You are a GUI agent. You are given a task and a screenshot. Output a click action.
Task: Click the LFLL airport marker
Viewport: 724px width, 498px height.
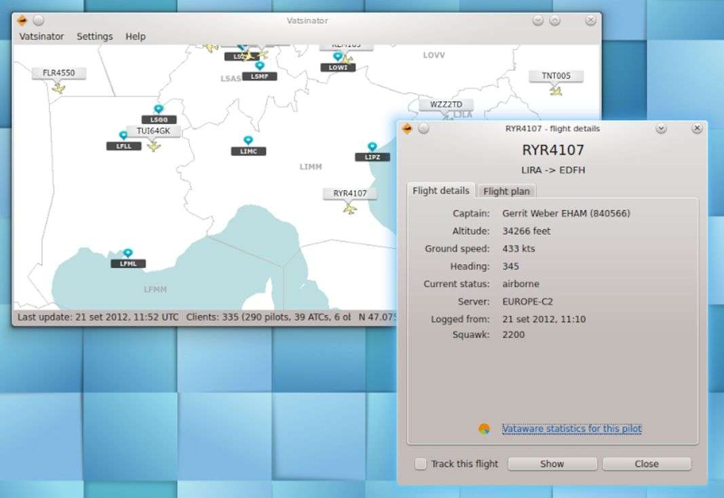(123, 136)
